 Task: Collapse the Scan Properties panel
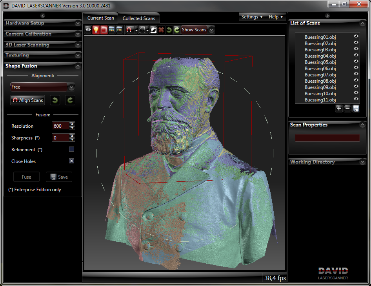pyautogui.click(x=362, y=125)
